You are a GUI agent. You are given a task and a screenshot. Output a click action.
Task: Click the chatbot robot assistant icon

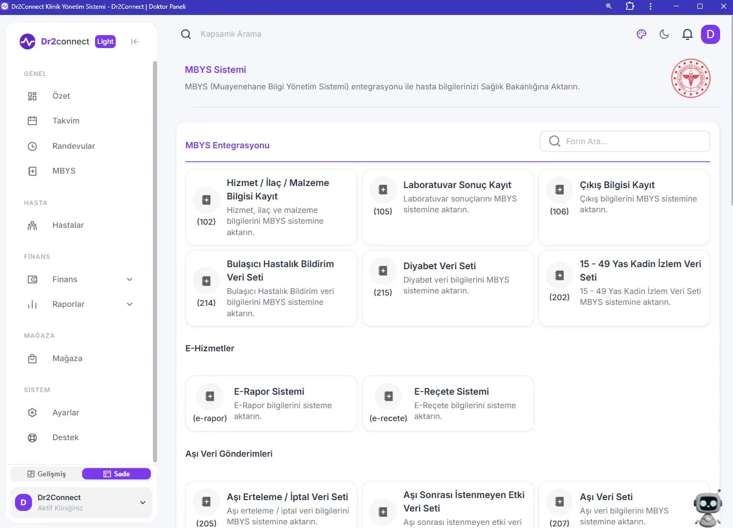tap(707, 509)
